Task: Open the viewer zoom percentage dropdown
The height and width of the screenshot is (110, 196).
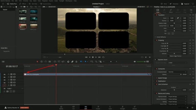Action: click(x=45, y=7)
